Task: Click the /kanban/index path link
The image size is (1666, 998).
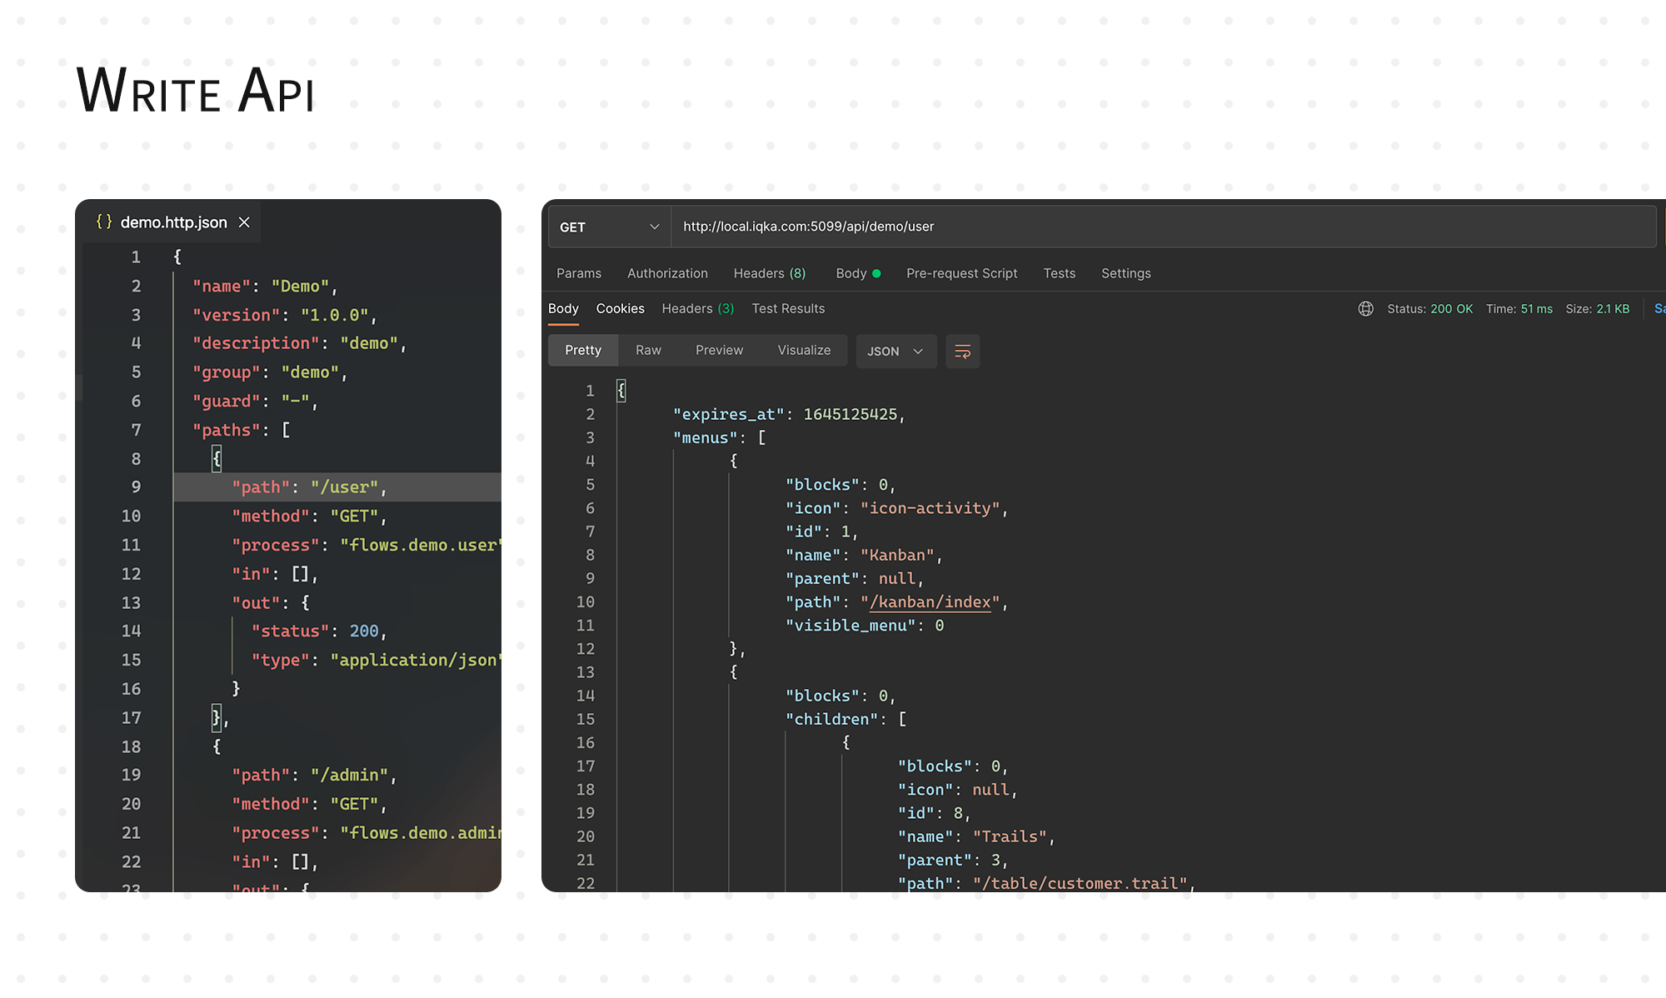Action: (929, 601)
